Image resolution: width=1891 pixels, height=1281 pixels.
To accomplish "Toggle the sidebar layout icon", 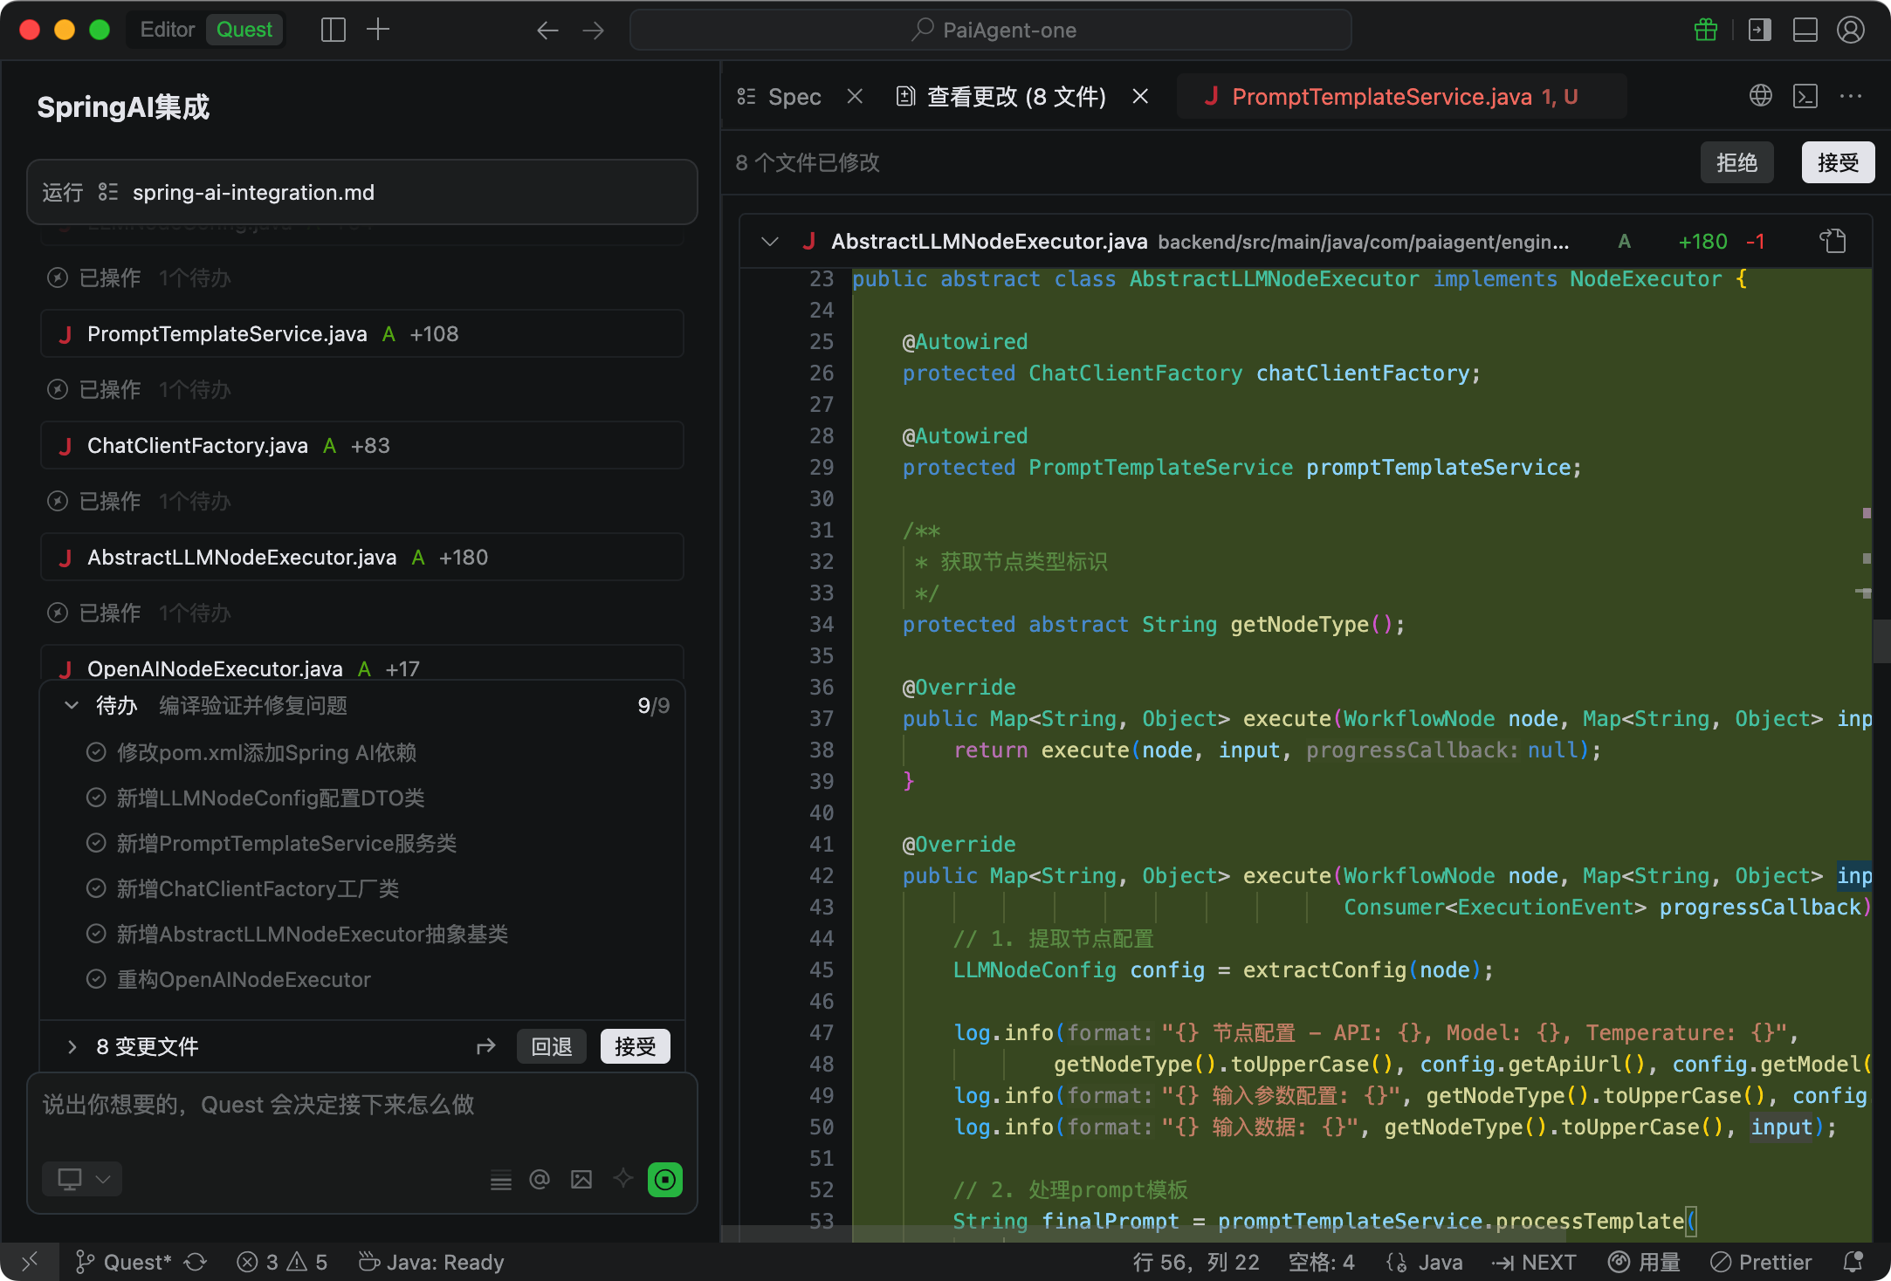I will click(333, 30).
